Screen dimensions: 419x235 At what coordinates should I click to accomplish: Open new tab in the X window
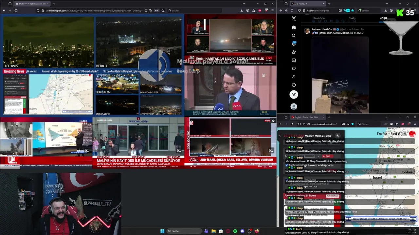pyautogui.click(x=329, y=4)
